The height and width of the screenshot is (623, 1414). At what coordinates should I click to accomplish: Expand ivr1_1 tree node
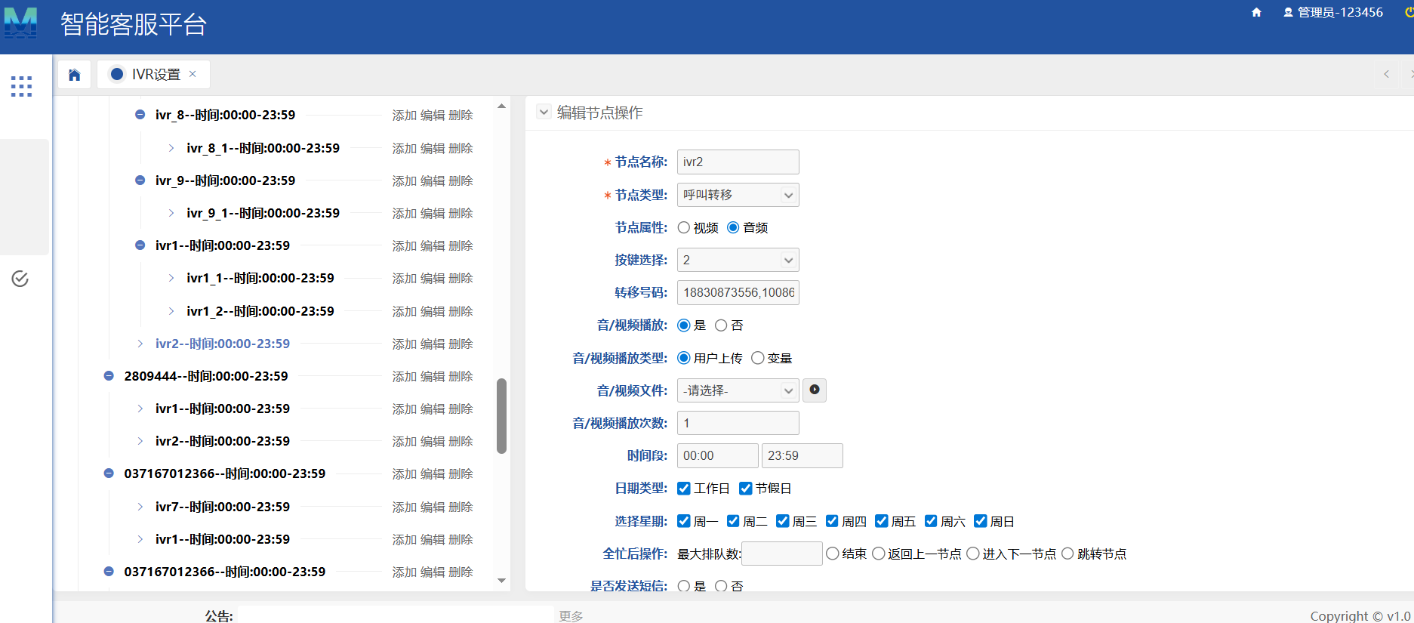click(171, 278)
